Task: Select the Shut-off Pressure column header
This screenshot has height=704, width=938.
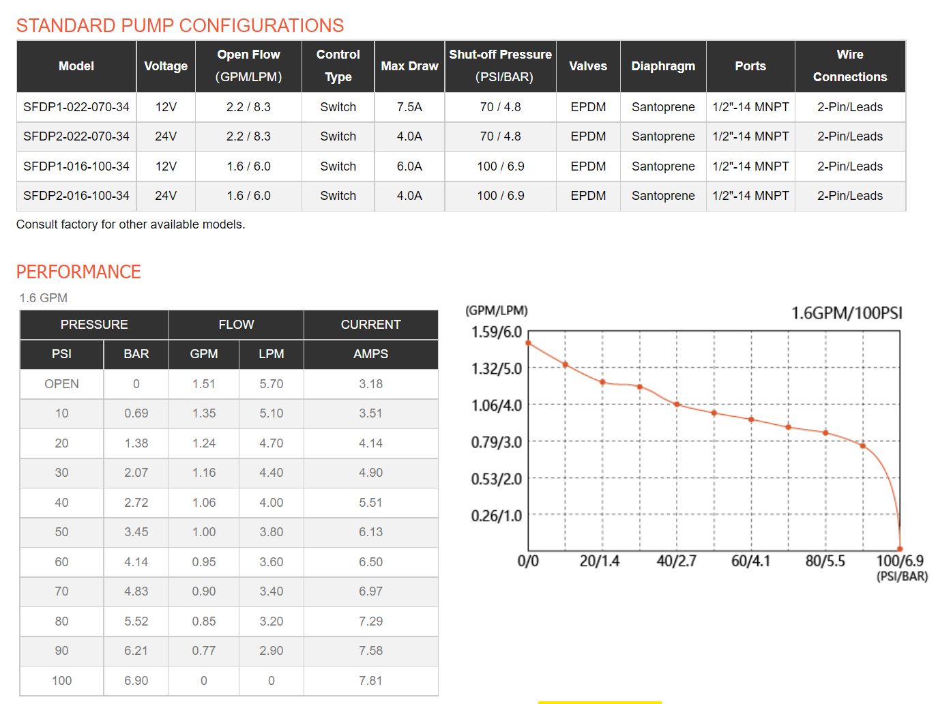Action: coord(501,66)
